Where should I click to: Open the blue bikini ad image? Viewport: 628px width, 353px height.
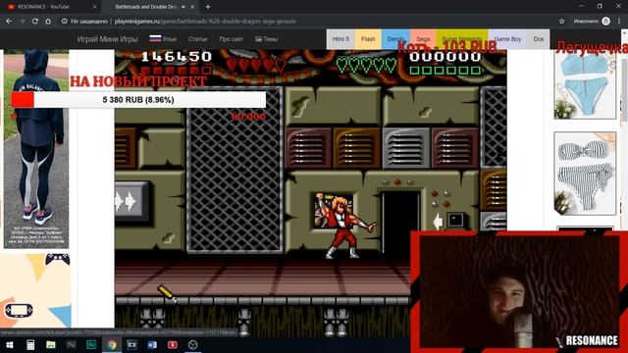click(585, 85)
